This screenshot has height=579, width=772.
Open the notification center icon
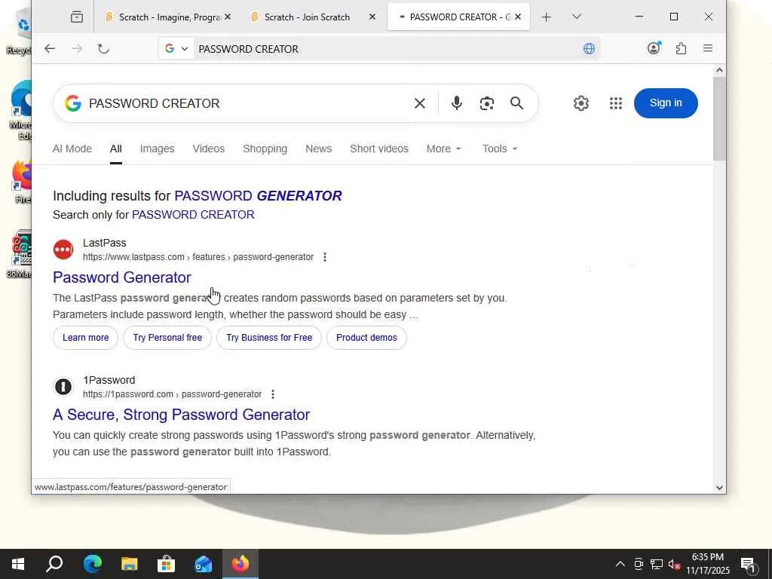pos(749,565)
